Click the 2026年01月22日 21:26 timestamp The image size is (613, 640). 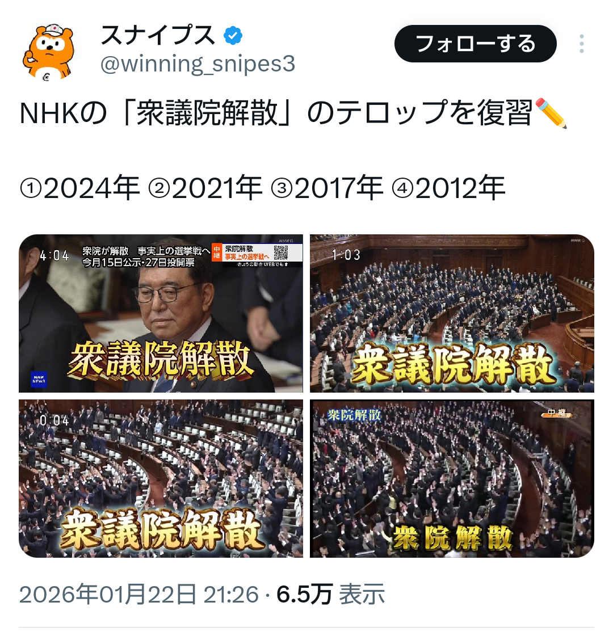pyautogui.click(x=139, y=594)
